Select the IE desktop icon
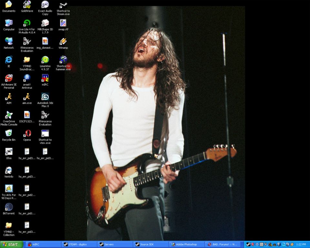The height and width of the screenshot is (248, 310). 9,62
